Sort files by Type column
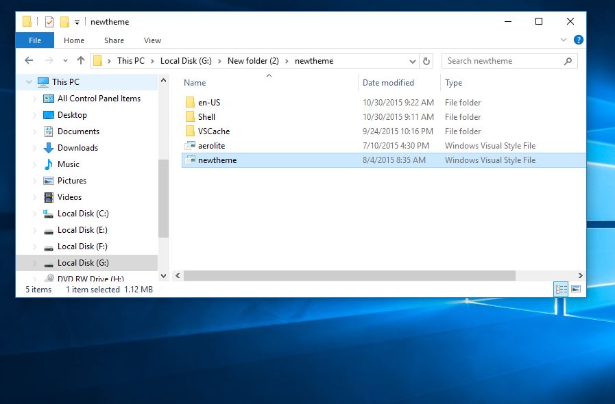 point(453,83)
